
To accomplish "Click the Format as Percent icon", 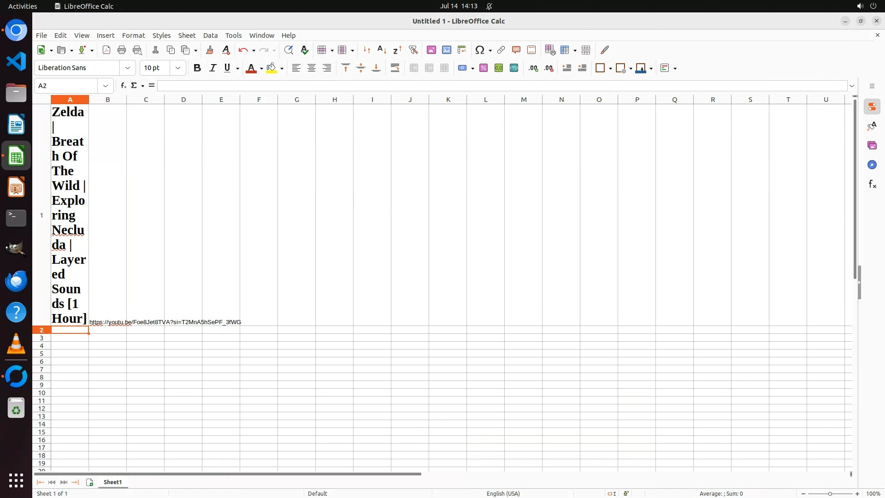I will [484, 68].
